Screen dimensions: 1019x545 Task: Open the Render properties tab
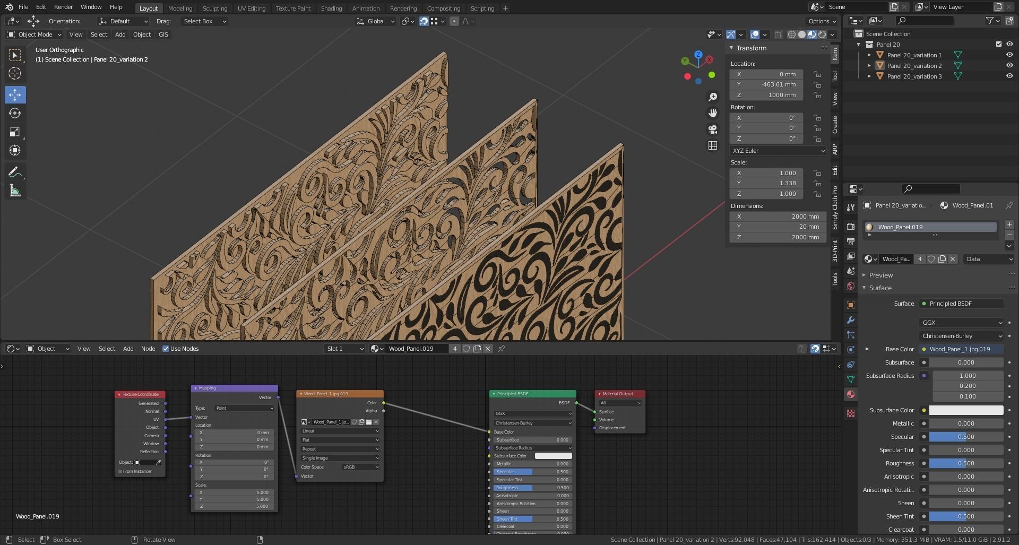click(851, 226)
